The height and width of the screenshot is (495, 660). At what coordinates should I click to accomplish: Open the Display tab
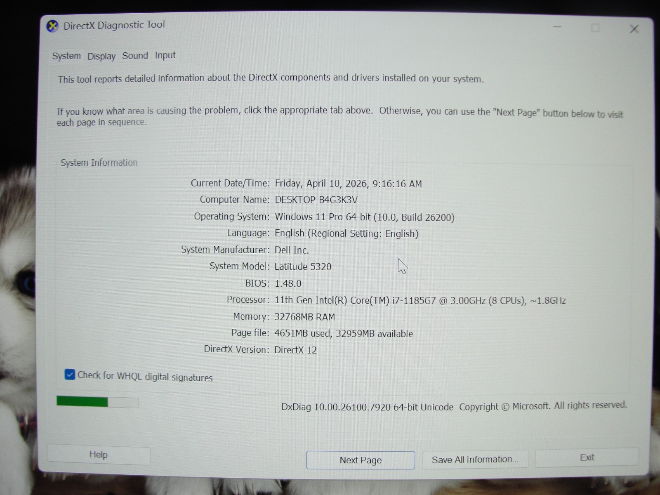(101, 56)
